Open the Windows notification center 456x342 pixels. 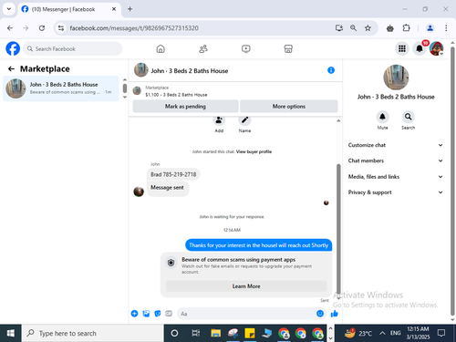pos(441,333)
